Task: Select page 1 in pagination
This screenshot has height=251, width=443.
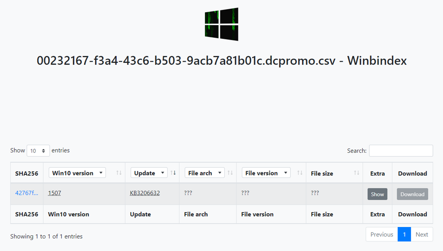Action: (404, 234)
